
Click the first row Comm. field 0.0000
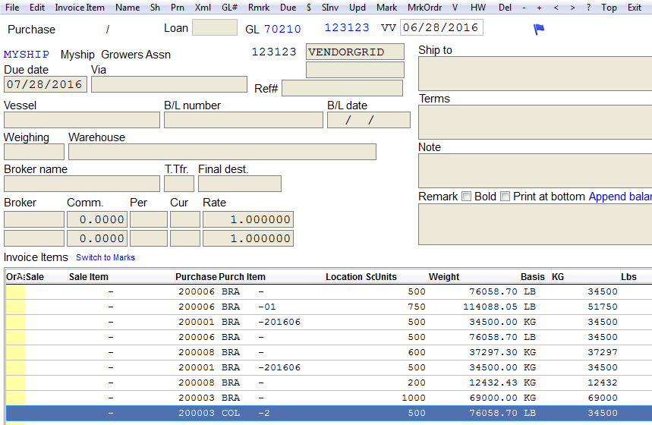[x=97, y=219]
